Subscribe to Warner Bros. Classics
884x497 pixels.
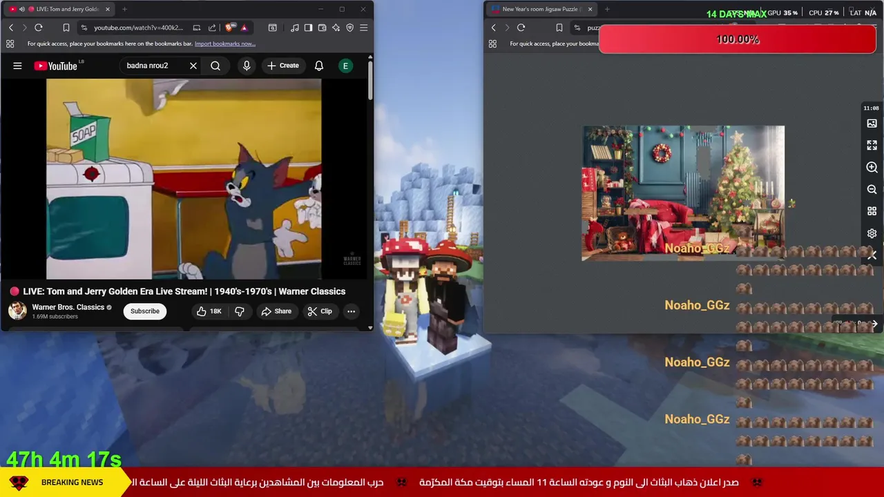pos(145,311)
